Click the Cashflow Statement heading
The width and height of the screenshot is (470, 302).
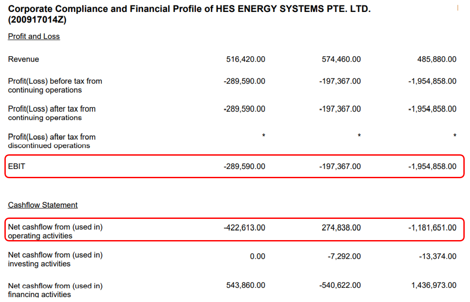(42, 205)
